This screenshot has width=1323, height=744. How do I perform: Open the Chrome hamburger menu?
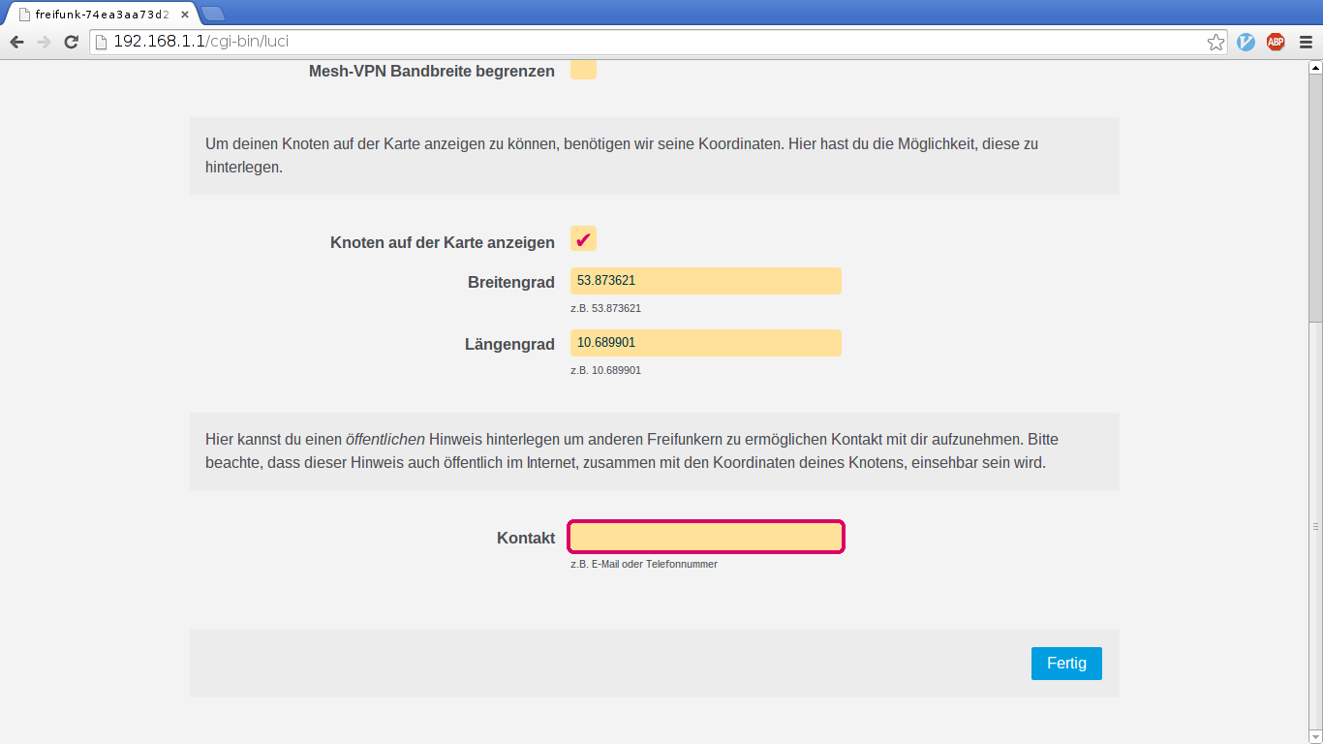pyautogui.click(x=1306, y=42)
